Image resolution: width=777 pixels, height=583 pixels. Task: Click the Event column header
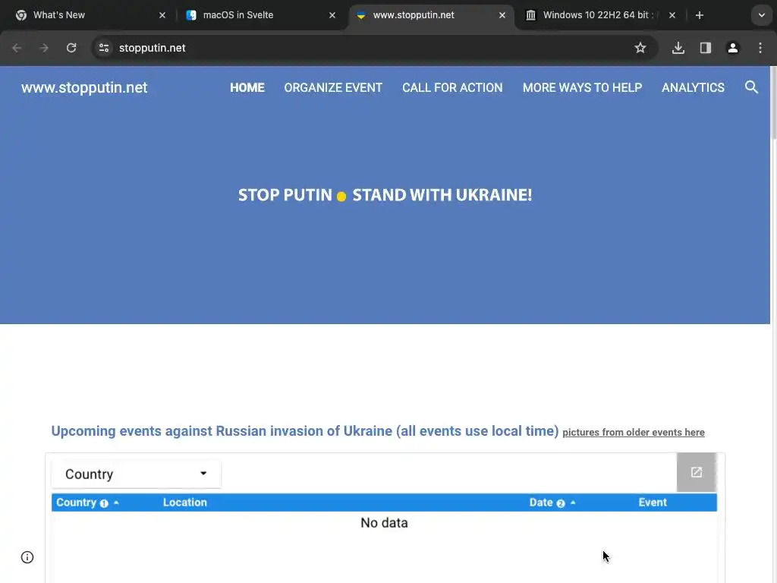pos(652,503)
